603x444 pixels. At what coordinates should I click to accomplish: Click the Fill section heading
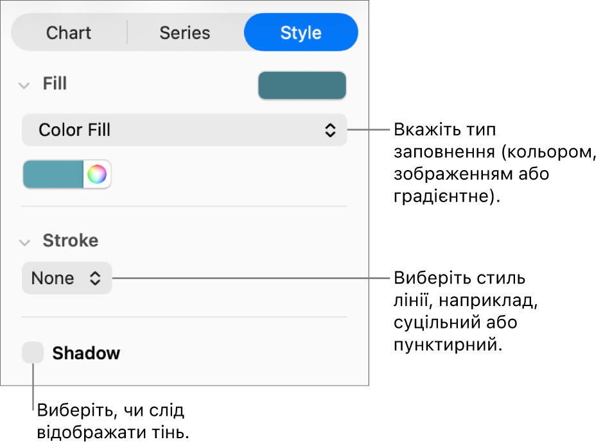[x=55, y=84]
